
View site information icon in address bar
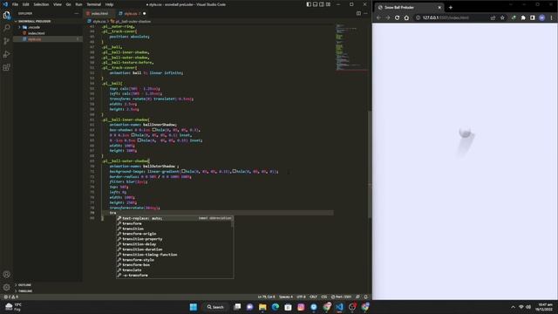(x=418, y=17)
